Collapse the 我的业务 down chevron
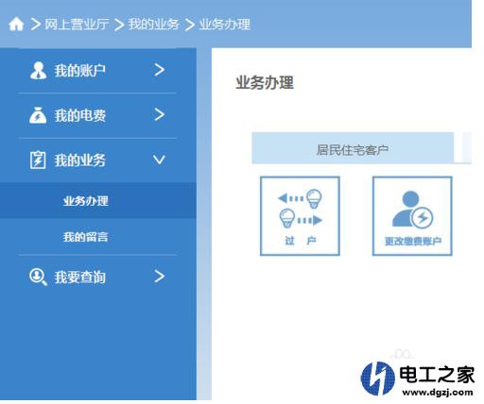This screenshot has height=404, width=484. click(159, 160)
